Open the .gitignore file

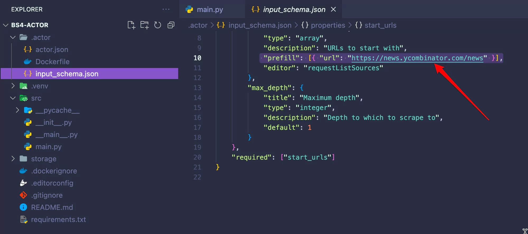pyautogui.click(x=47, y=195)
